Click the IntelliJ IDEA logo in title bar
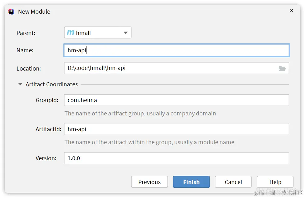The image size is (305, 198). [11, 11]
